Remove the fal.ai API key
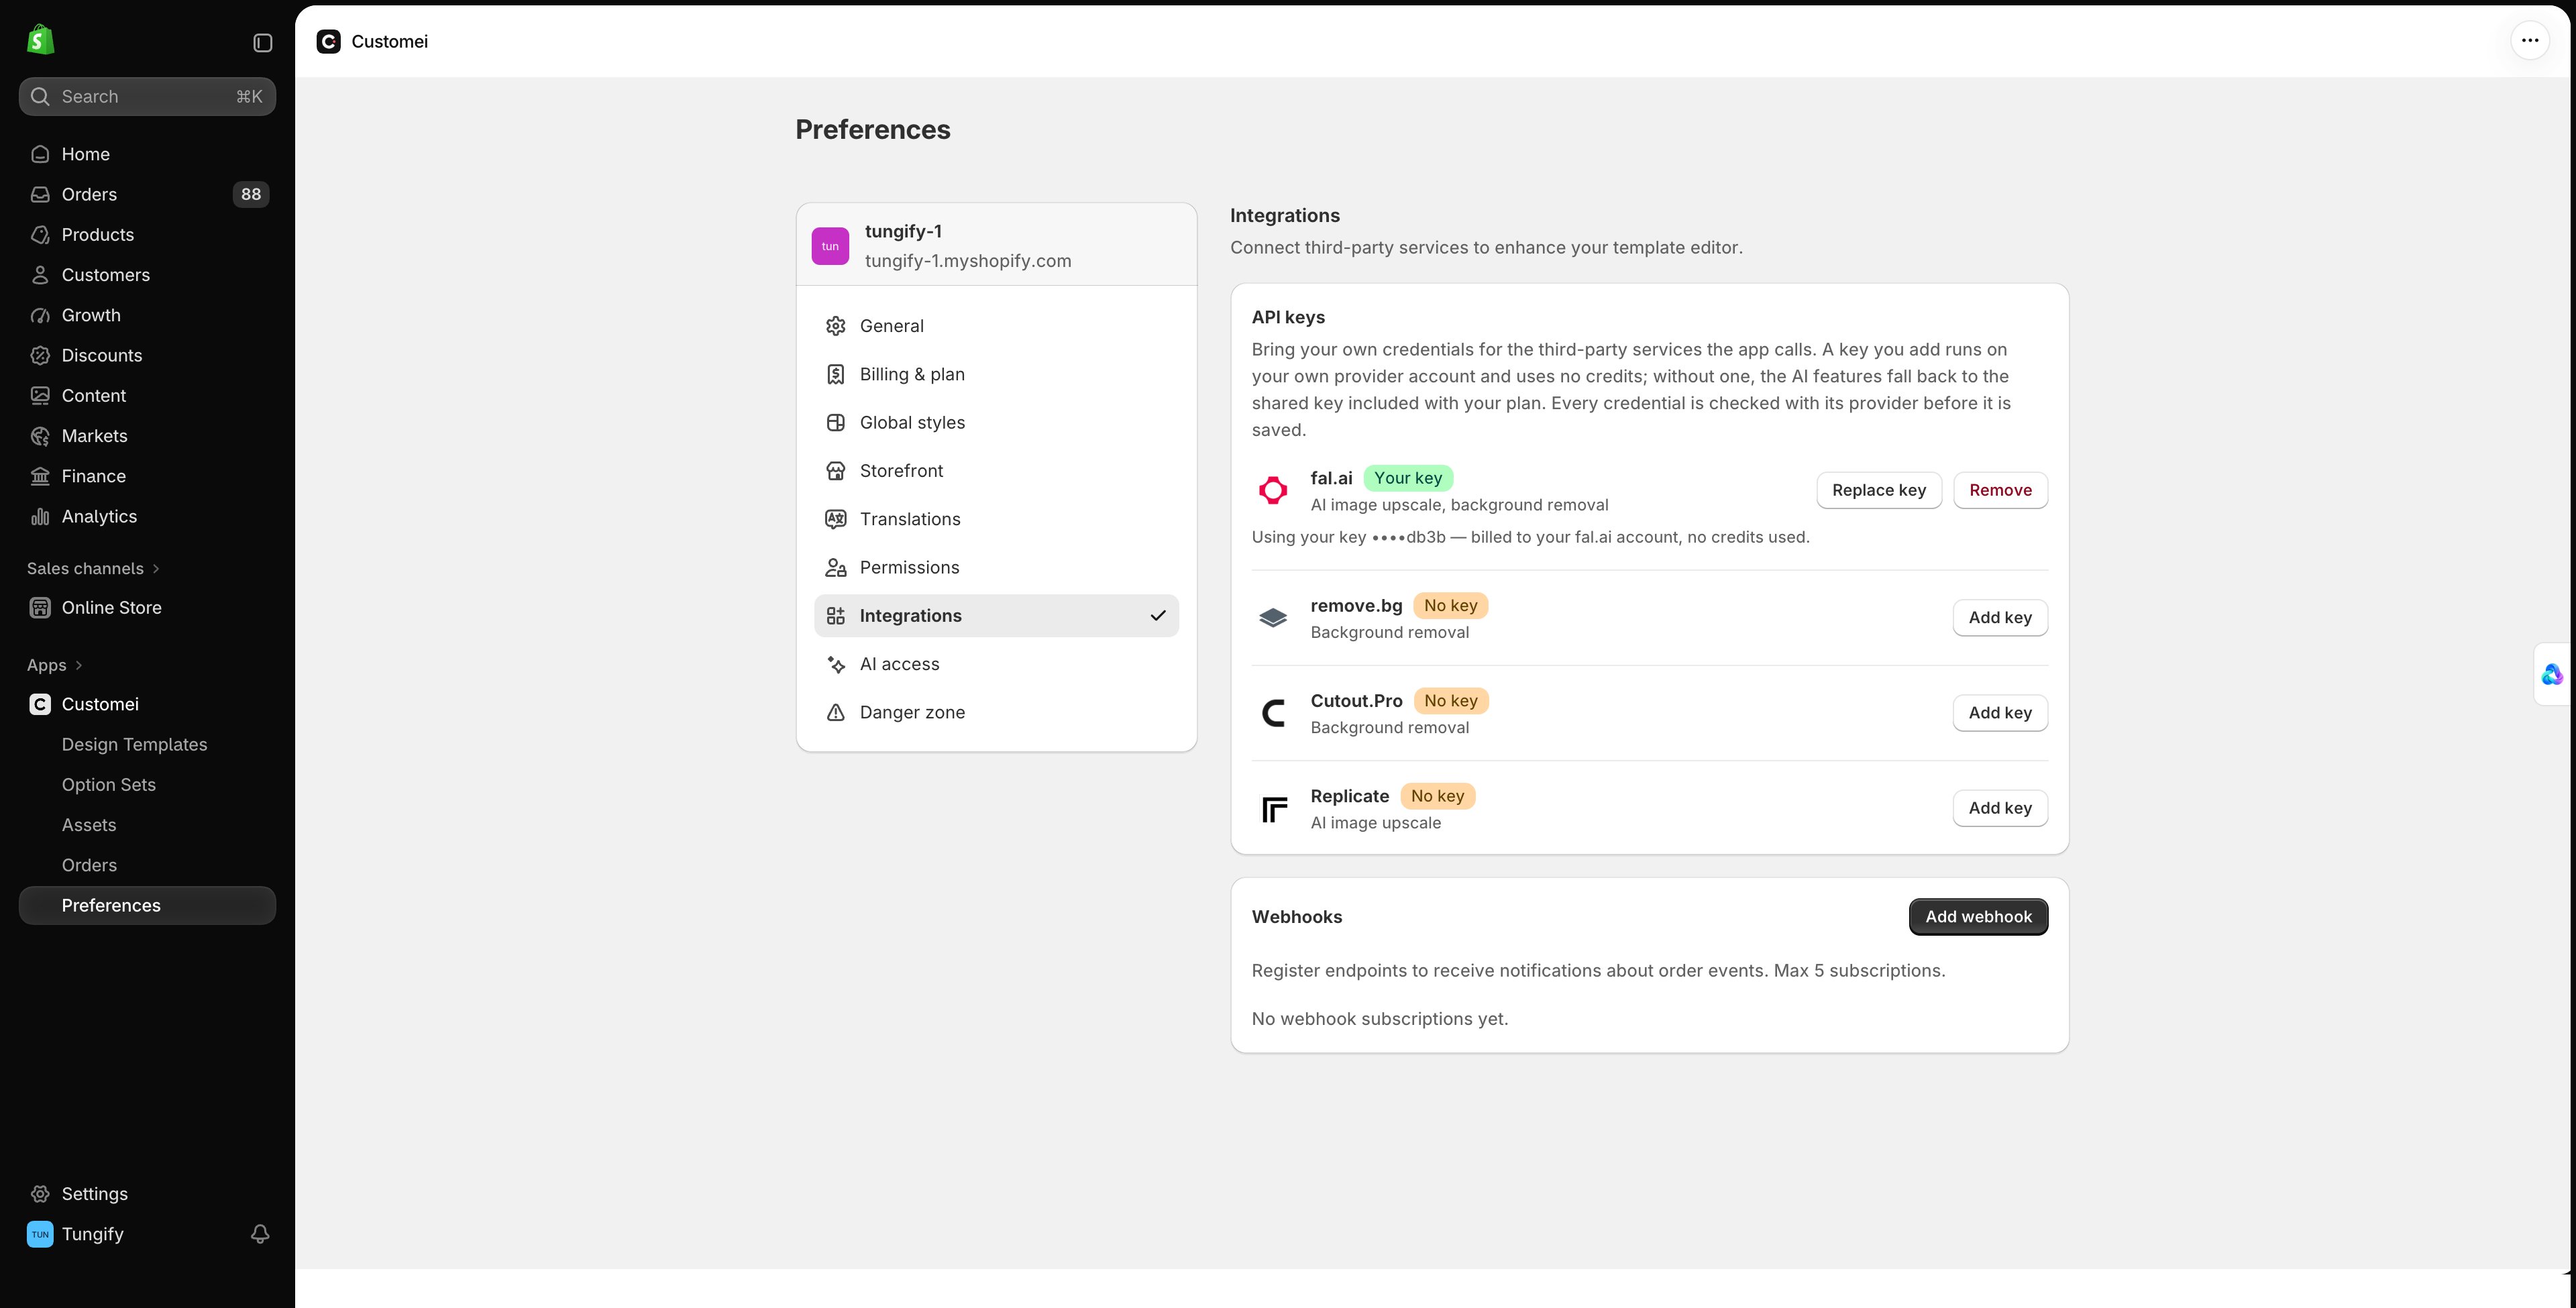 click(x=2000, y=490)
